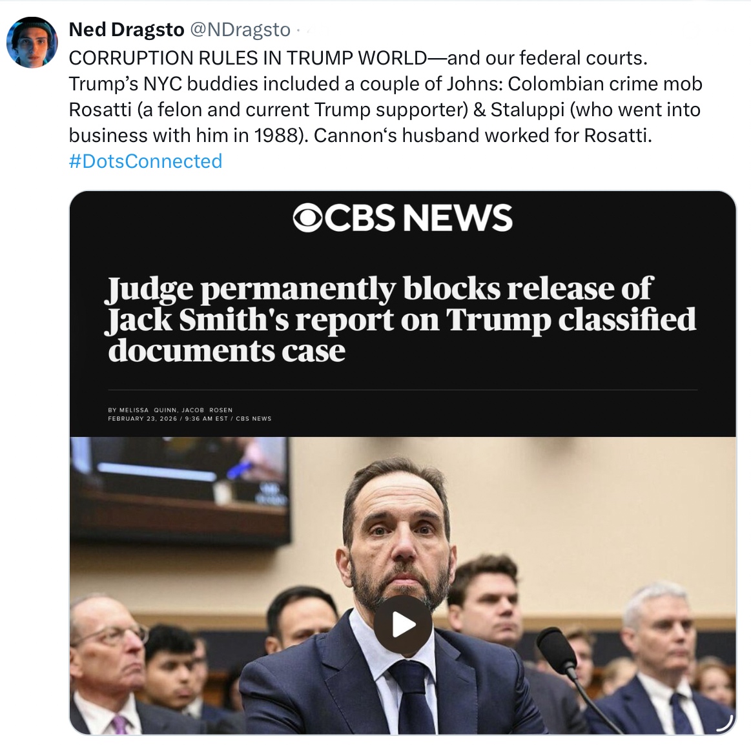Open the Jack Smith report headline
Image resolution: width=751 pixels, height=745 pixels.
coord(401,320)
